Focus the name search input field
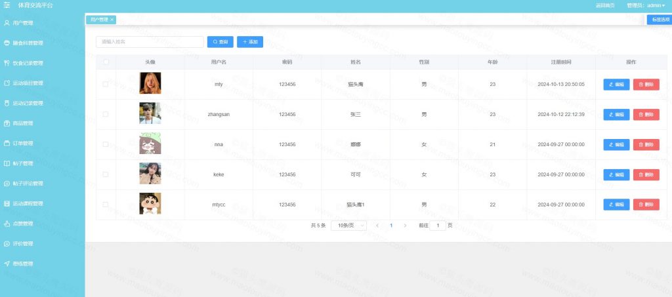 coord(150,42)
